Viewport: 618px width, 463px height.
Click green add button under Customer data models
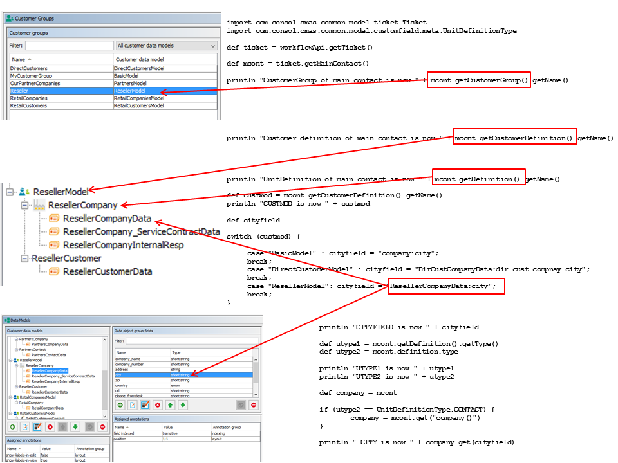pos(12,426)
